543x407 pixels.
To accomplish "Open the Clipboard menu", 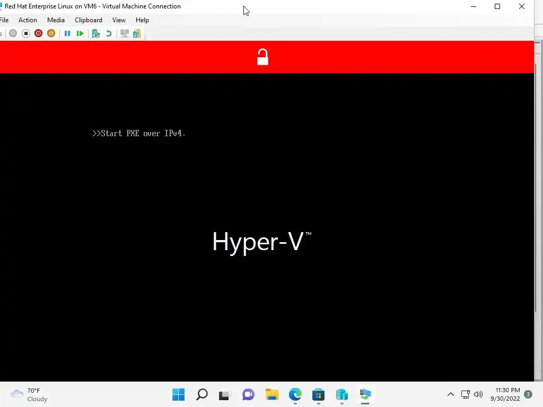I will click(89, 20).
